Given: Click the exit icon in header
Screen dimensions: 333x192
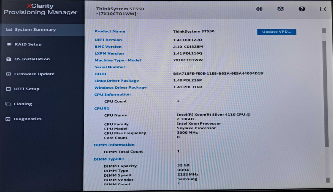Looking at the screenshot, I should (x=323, y=9).
